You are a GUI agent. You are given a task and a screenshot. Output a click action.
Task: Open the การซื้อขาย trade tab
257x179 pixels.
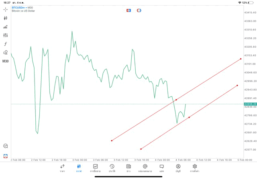point(96,168)
